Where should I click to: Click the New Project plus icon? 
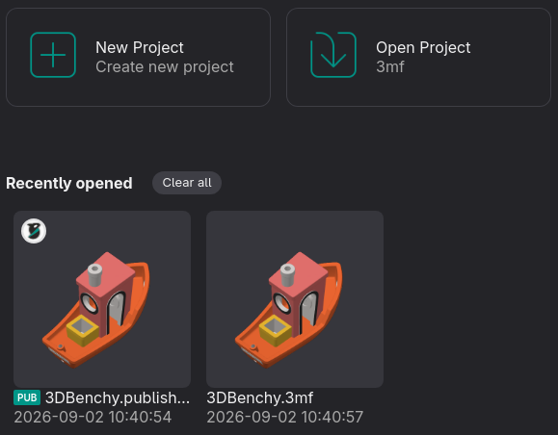(x=53, y=55)
